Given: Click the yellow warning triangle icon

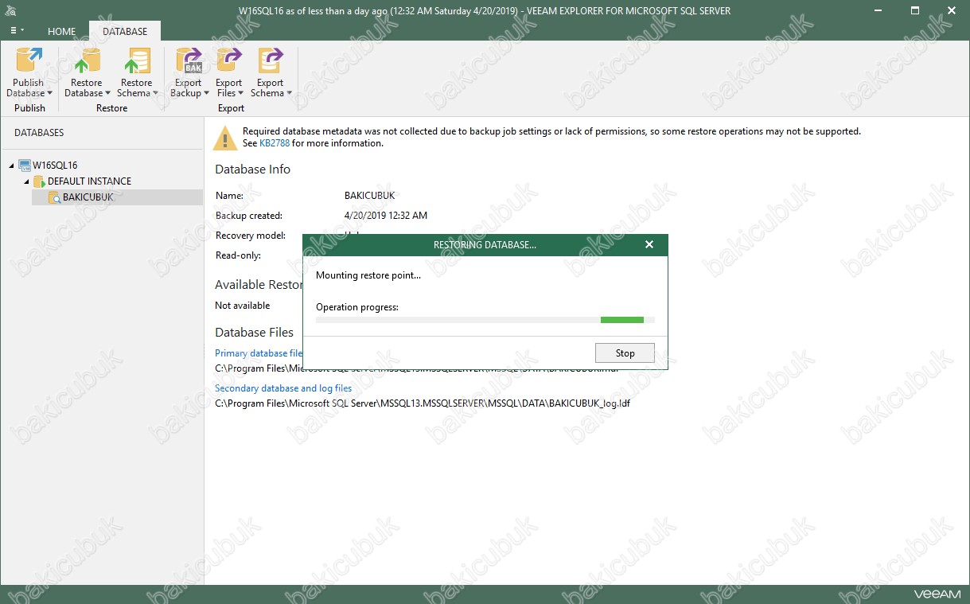Looking at the screenshot, I should [x=225, y=138].
